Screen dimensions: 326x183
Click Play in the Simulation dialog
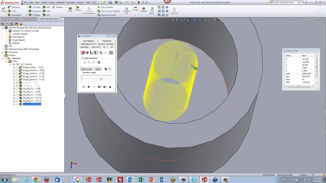pos(89,87)
